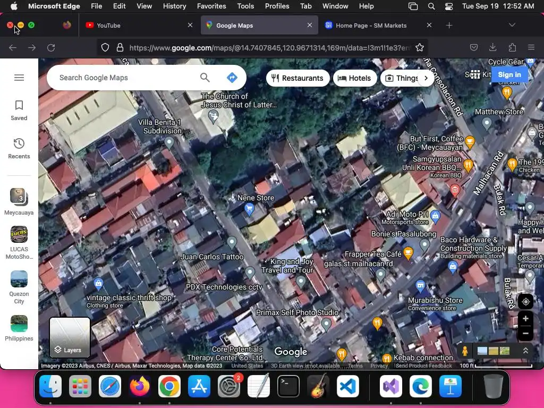The width and height of the screenshot is (544, 408).
Task: Click Send Product Feedback link
Action: pyautogui.click(x=423, y=365)
